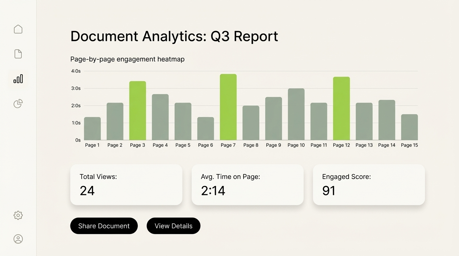
Task: Open the Home icon in sidebar
Action: tap(18, 29)
